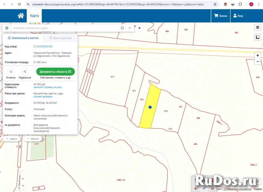Clear the search field with the X
The width and height of the screenshot is (263, 192).
point(130,28)
